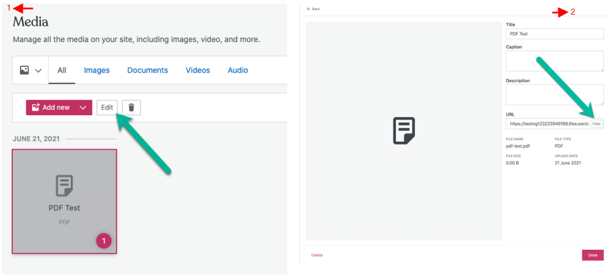Image resolution: width=608 pixels, height=275 pixels.
Task: Open the media type filter chevron
Action: [x=39, y=70]
